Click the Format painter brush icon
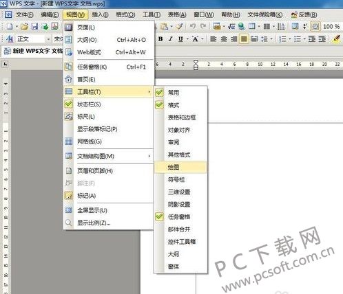 (x=180, y=27)
